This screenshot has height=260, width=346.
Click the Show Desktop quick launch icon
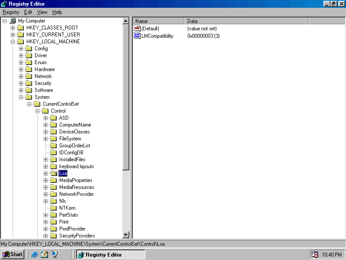click(45, 254)
